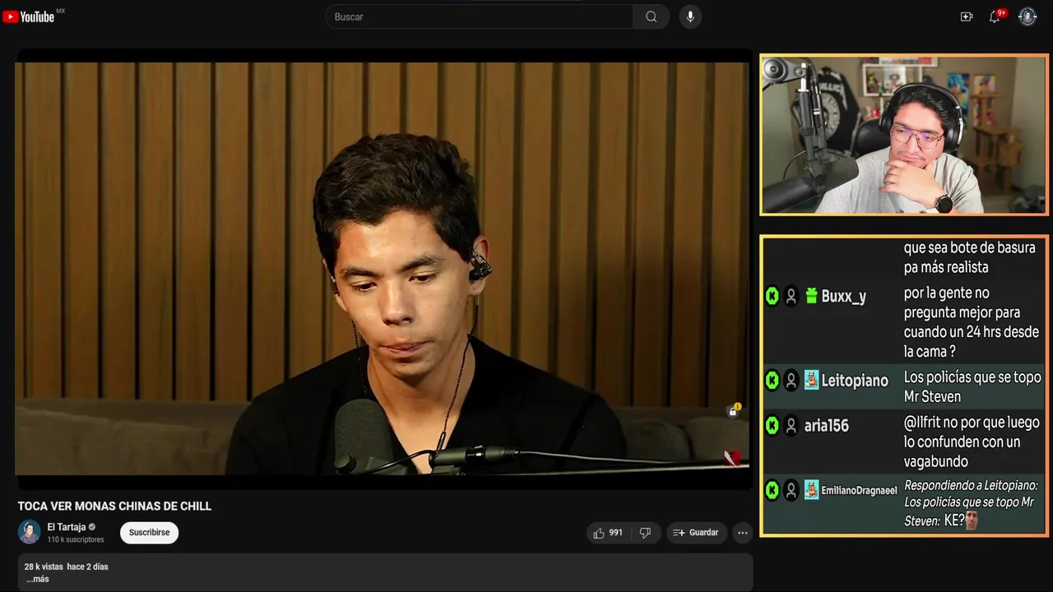Click the '110 k suscriptores' text
This screenshot has width=1053, height=592.
click(76, 539)
